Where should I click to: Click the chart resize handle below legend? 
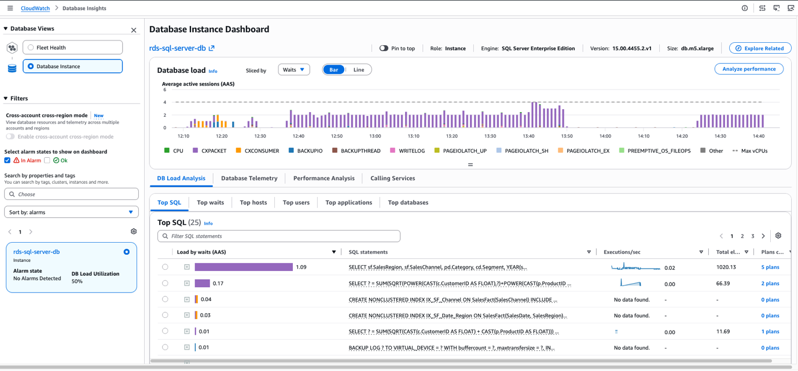pyautogui.click(x=470, y=165)
